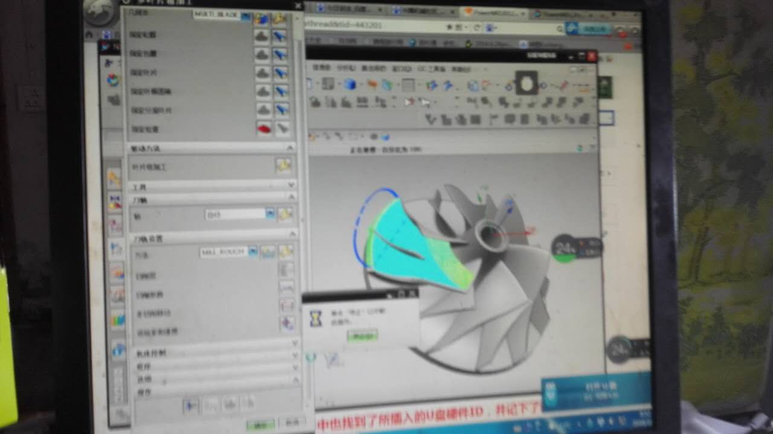Open 非切削移动 (Non Cutting Moves) via its icon

tap(287, 306)
